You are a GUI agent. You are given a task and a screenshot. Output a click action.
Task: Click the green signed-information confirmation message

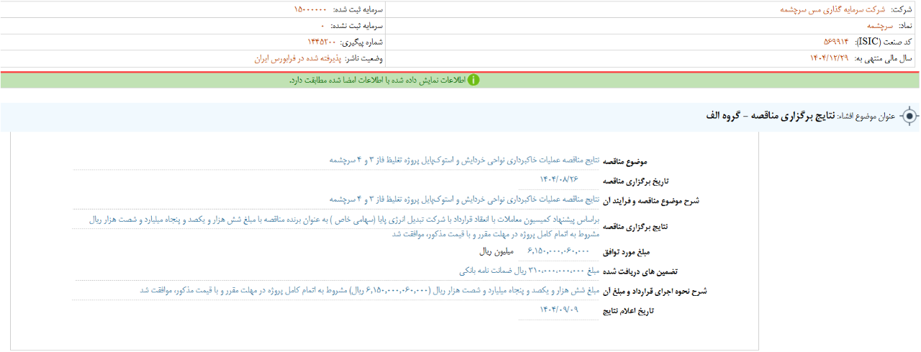(377, 80)
